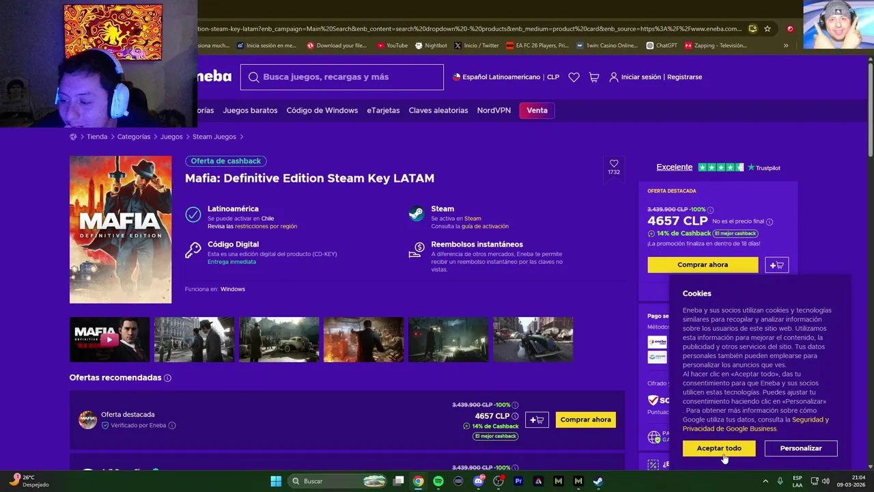Click Registrarse link
Viewport: 874px width, 492px height.
tap(684, 77)
